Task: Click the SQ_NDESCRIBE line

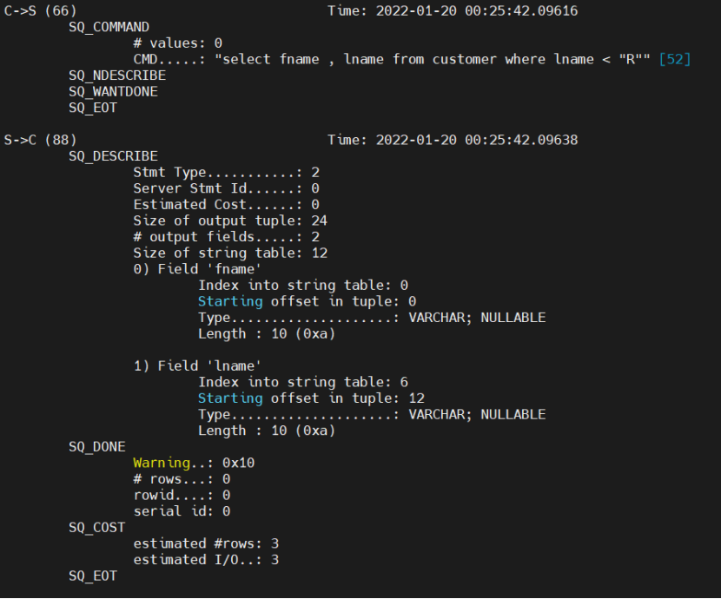Action: (117, 76)
